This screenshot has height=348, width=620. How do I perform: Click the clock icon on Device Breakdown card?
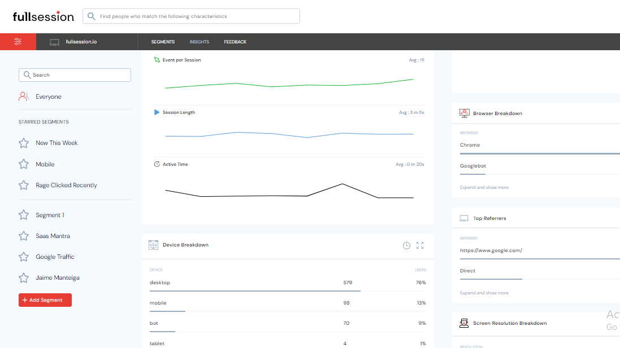click(x=406, y=245)
